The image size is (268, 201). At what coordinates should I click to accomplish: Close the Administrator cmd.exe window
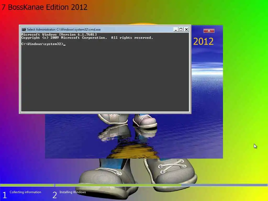(186, 29)
